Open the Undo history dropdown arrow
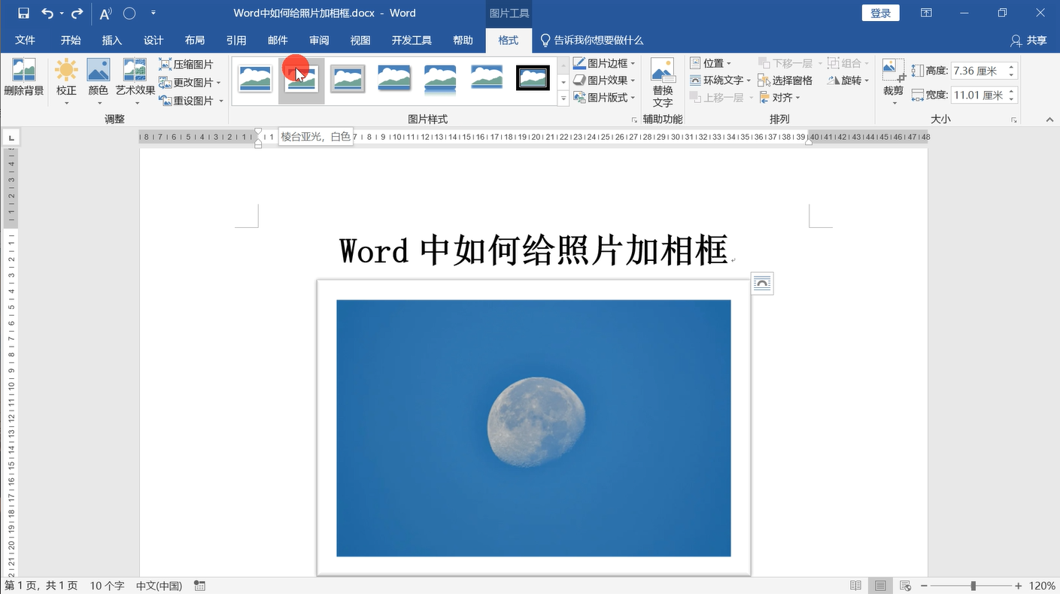 pos(62,14)
